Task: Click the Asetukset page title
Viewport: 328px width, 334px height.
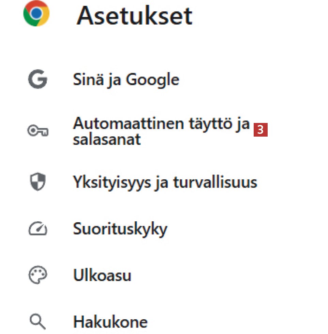Action: [134, 15]
